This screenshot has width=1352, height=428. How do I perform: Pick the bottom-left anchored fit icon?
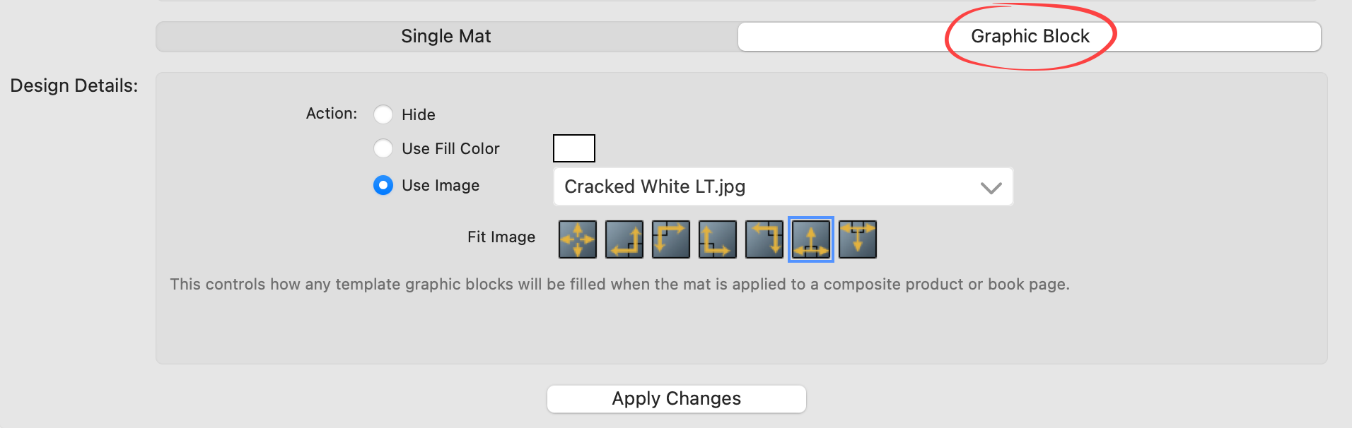pos(718,239)
